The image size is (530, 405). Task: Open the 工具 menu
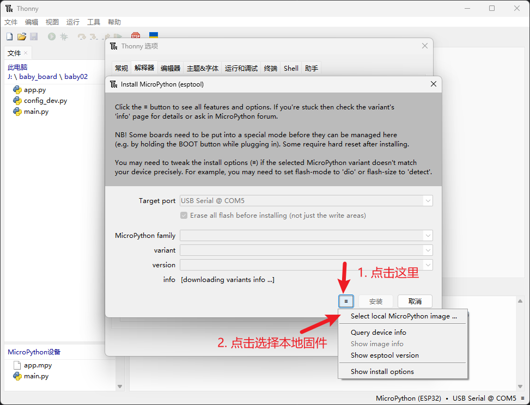(94, 22)
